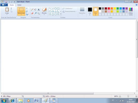Click the zoom slider handle
This screenshot has width=138, height=103.
[128, 96]
